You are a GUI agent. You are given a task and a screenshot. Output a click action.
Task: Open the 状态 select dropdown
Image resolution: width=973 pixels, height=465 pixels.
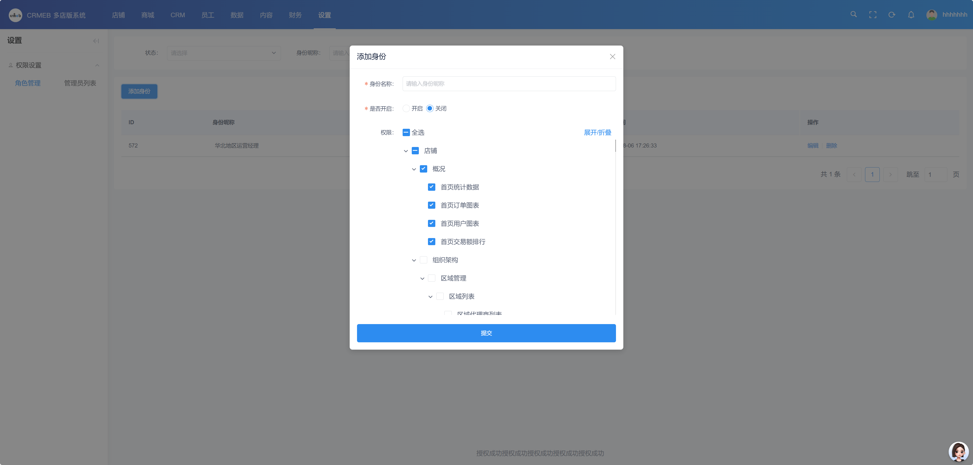223,53
